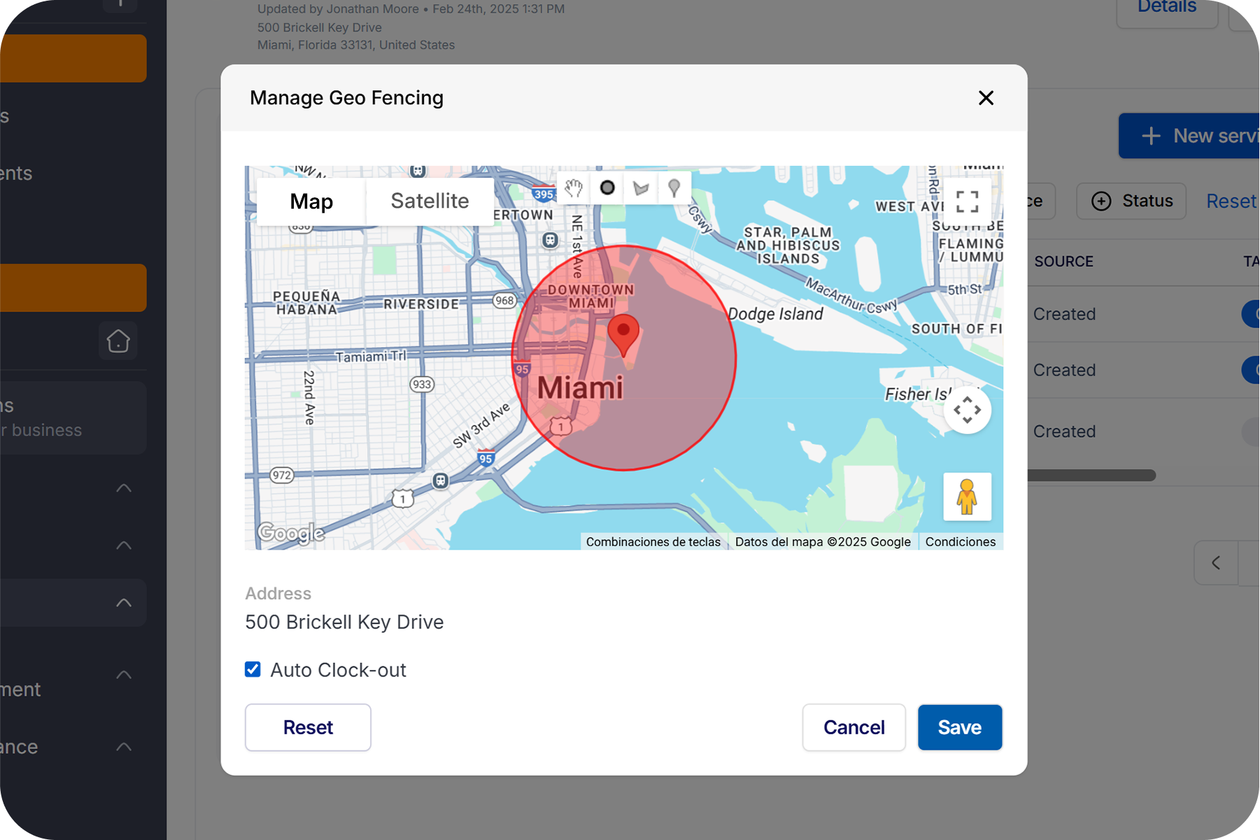Toggle fullscreen map view
The image size is (1260, 840).
tap(967, 202)
